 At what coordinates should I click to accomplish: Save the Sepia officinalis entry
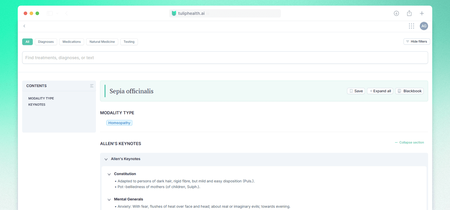[x=356, y=91]
